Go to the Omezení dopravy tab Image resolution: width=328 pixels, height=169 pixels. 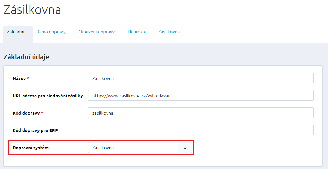point(96,32)
